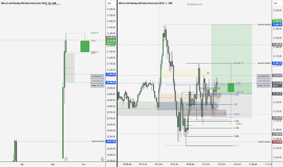Select the 0.5 Fibonacci level label
Viewport: 283px width, 167px height.
click(236, 104)
